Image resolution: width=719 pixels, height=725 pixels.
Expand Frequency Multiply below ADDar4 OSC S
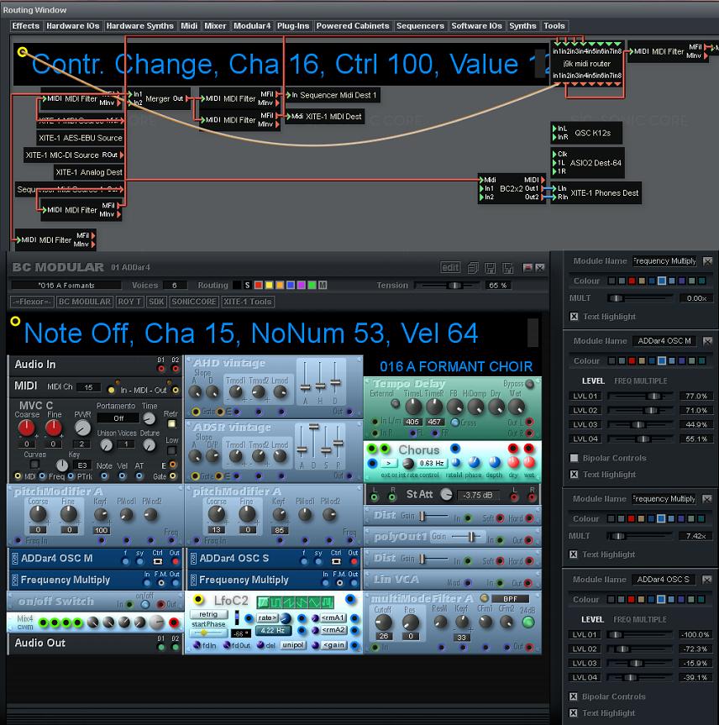coord(193,580)
